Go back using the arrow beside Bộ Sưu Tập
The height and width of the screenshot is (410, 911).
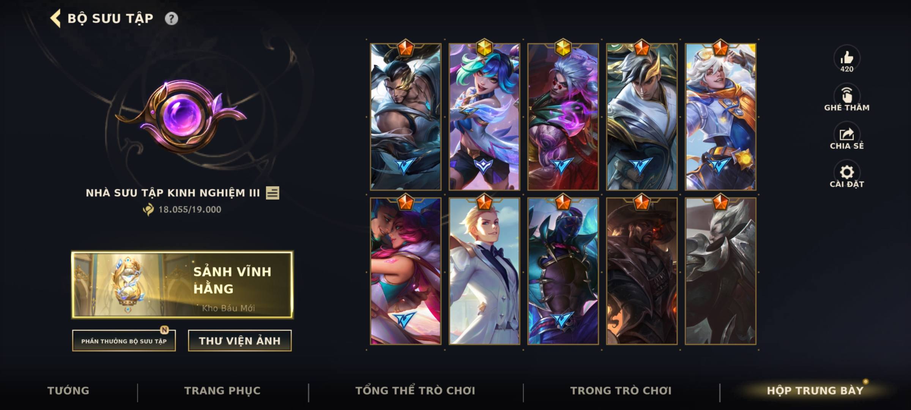point(55,19)
